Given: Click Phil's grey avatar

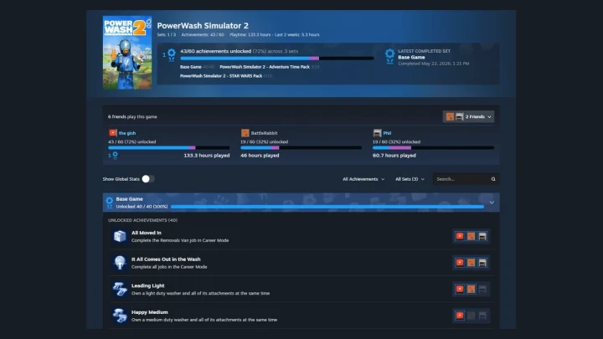Looking at the screenshot, I should [377, 133].
